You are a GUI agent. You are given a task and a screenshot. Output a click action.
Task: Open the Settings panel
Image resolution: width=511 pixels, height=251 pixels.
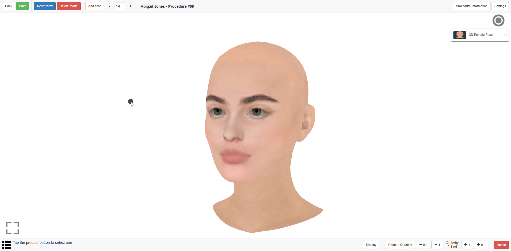pos(500,6)
